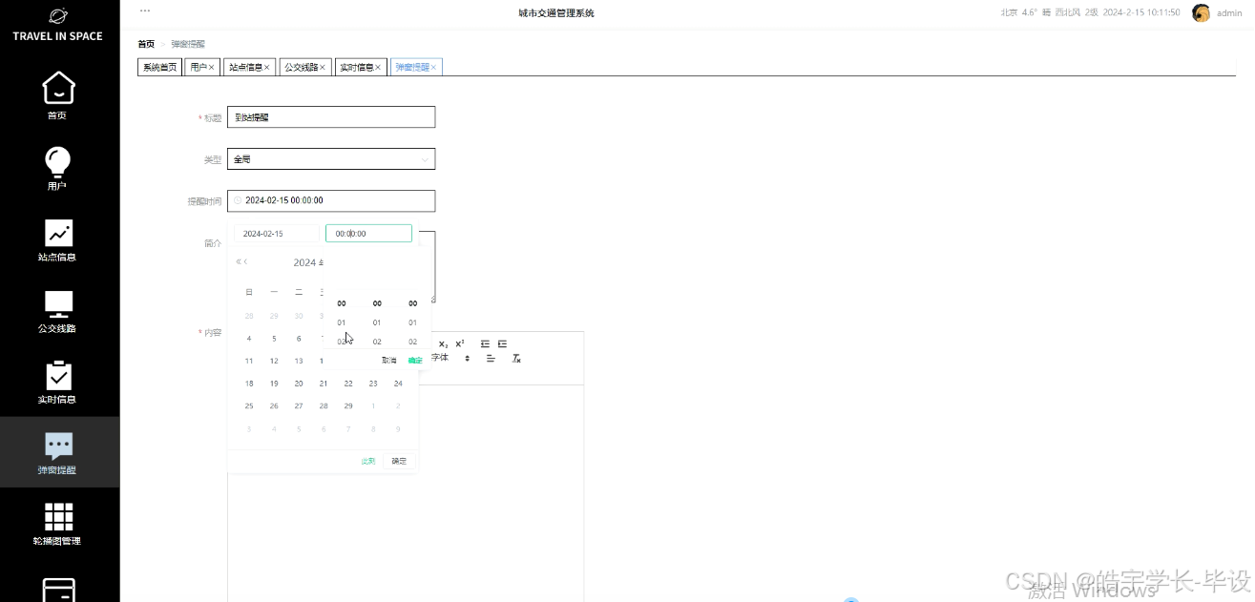Image resolution: width=1255 pixels, height=602 pixels.
Task: Switch to the 系统首页 tab
Action: pos(159,67)
